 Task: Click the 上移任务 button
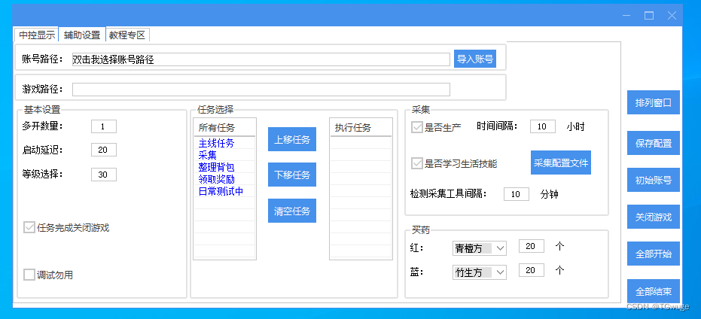coord(292,139)
